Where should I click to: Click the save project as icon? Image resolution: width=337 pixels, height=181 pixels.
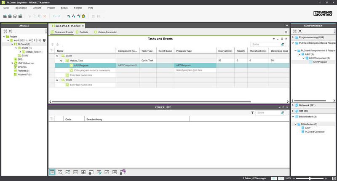pyautogui.click(x=20, y=16)
